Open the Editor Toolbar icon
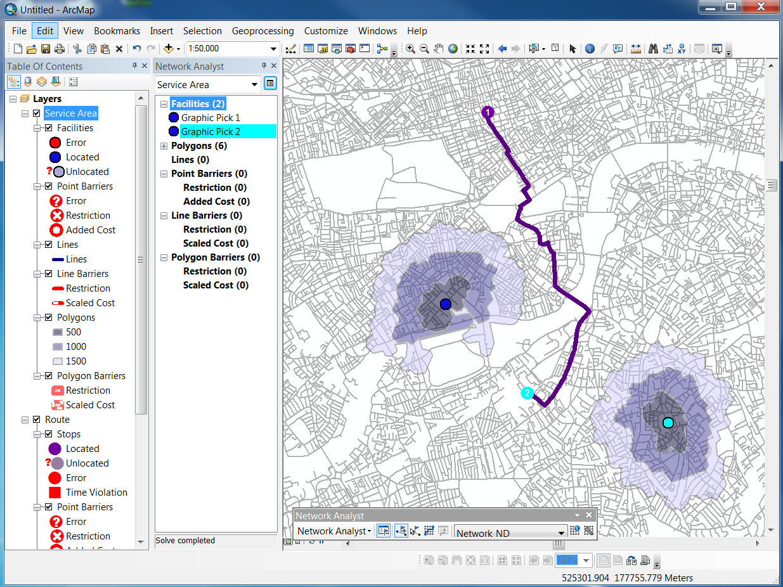Screen dimensions: 783x587 point(291,49)
